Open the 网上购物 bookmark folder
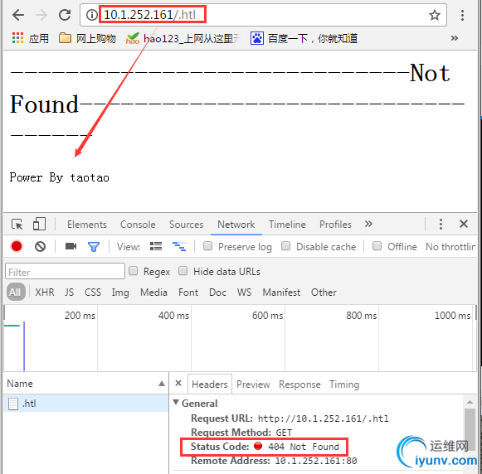Viewport: 482px width, 474px height. point(87,38)
